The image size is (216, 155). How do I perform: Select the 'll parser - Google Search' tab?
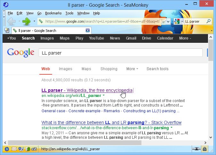click(52, 31)
